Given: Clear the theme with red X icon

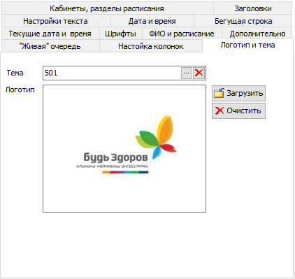Looking at the screenshot, I should (x=199, y=73).
